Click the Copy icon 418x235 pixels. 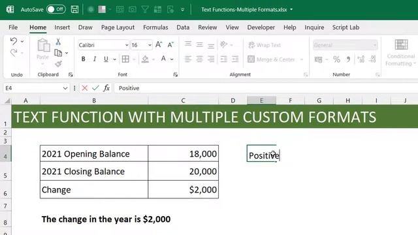coord(58,53)
